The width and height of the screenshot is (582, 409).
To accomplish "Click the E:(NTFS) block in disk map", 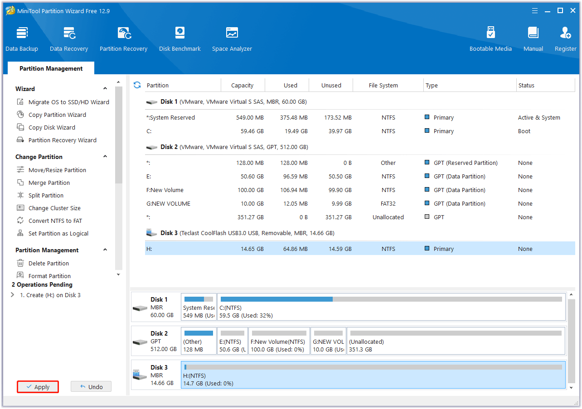I will [233, 341].
